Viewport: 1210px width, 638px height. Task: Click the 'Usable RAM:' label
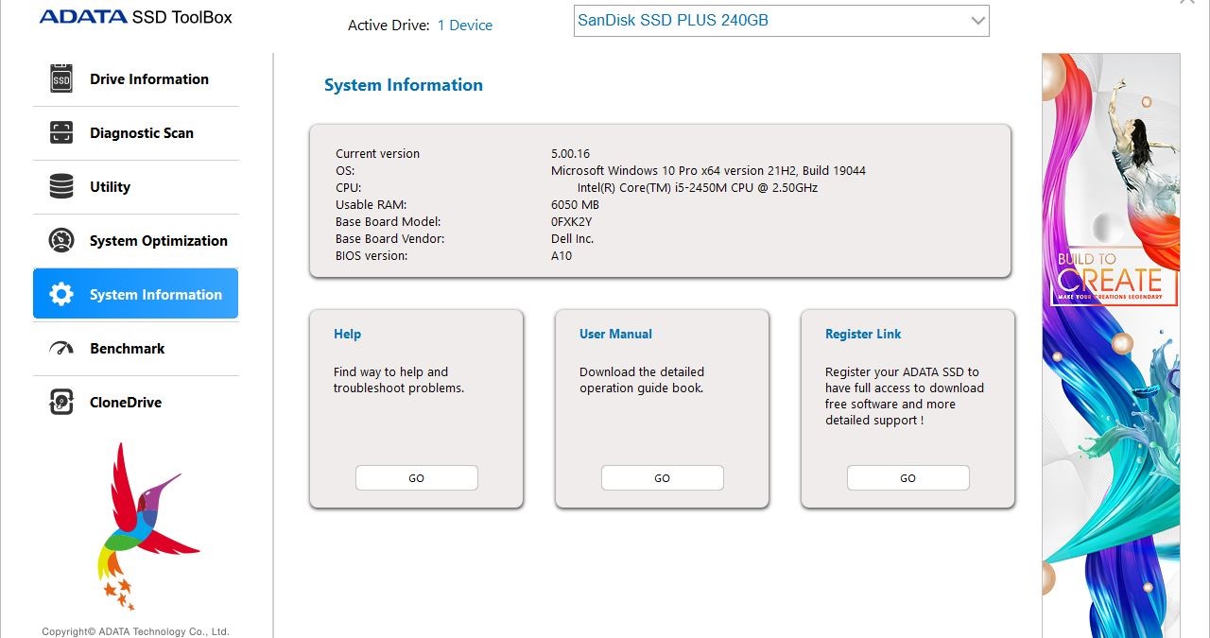(x=371, y=205)
